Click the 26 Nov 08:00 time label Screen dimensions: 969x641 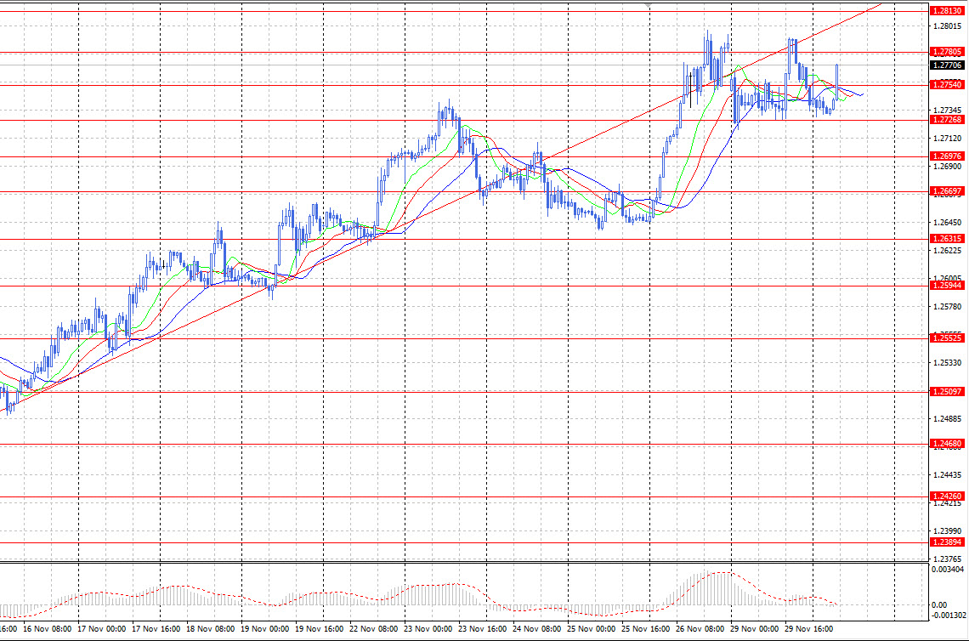700,629
